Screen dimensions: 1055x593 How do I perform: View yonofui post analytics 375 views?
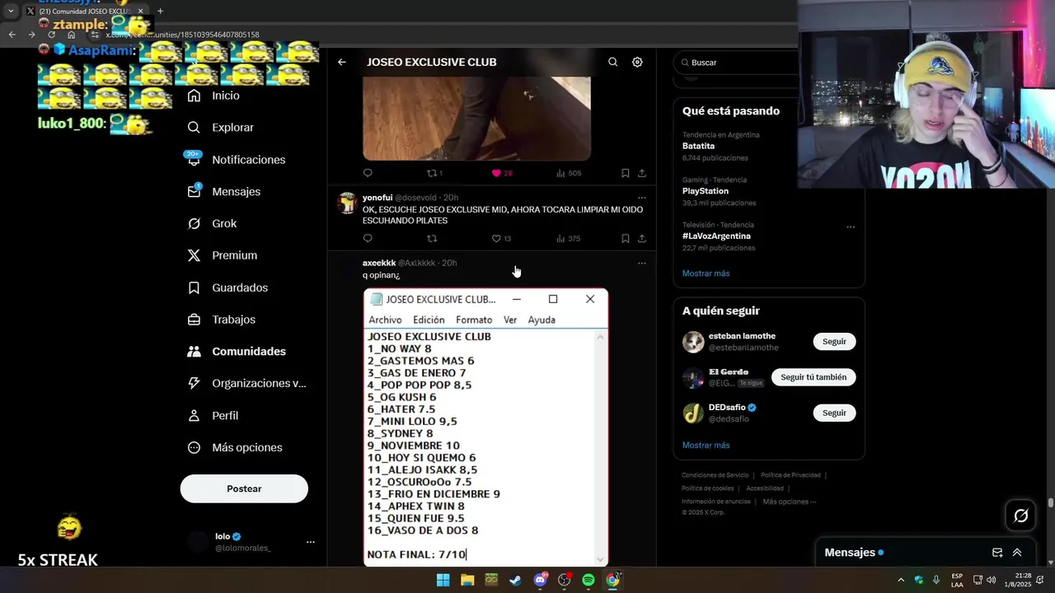pos(569,238)
